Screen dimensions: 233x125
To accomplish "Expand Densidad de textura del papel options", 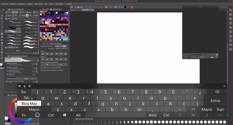I will [x=6, y=82].
